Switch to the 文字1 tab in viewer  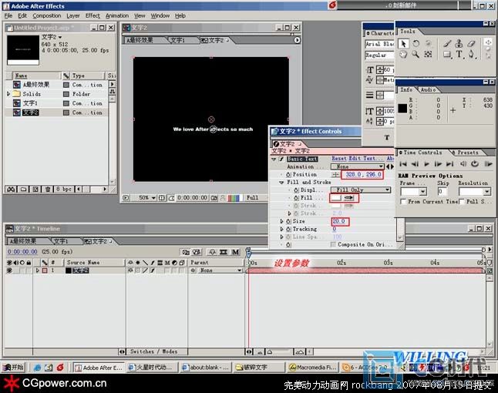177,40
